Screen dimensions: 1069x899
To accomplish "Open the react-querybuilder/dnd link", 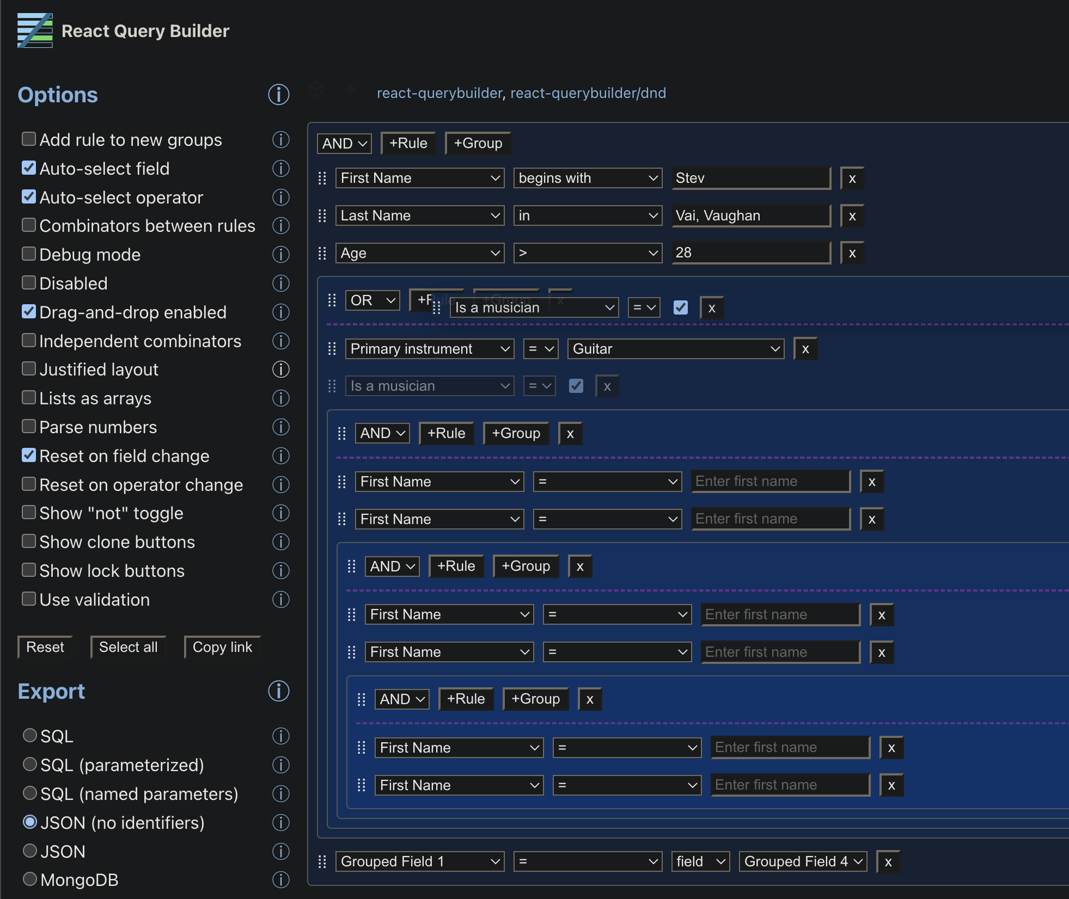I will [589, 93].
